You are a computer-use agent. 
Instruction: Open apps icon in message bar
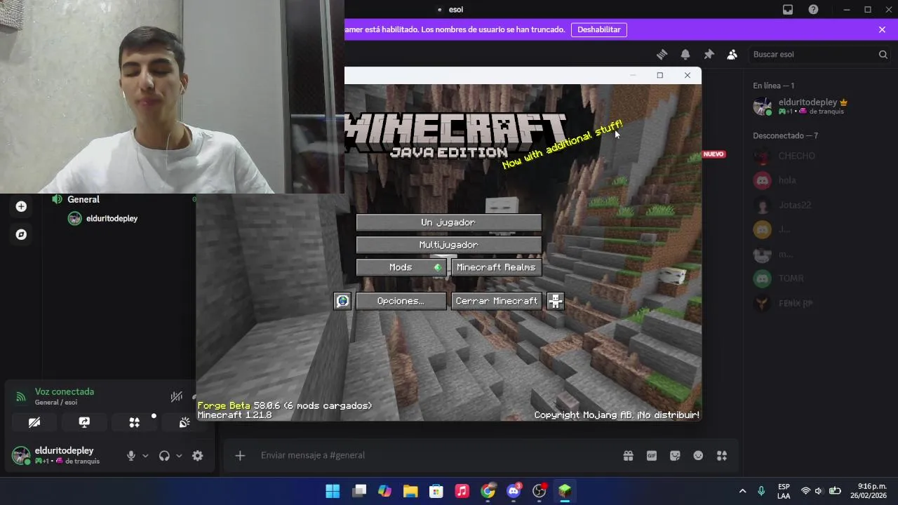[x=722, y=455]
